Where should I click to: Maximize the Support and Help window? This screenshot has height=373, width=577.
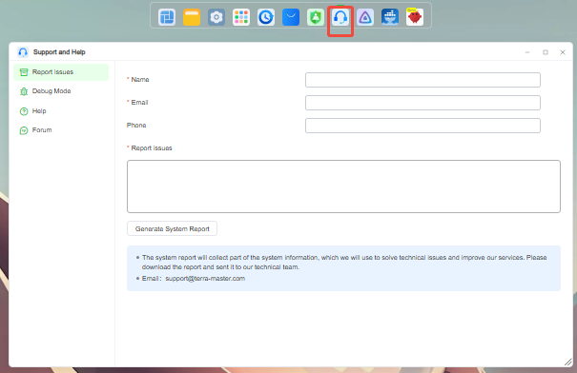click(x=546, y=52)
